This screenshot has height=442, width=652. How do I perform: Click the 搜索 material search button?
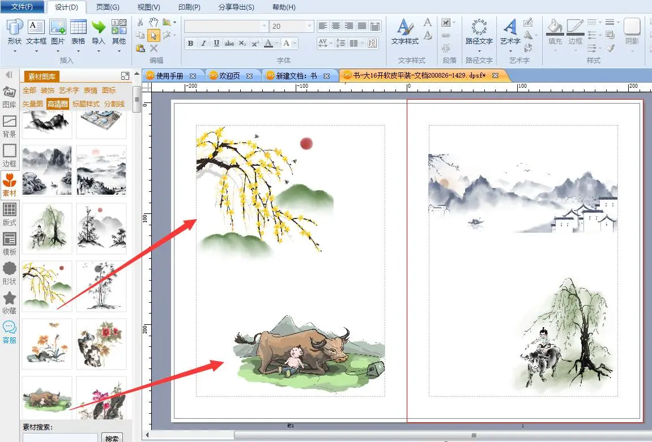[112, 437]
